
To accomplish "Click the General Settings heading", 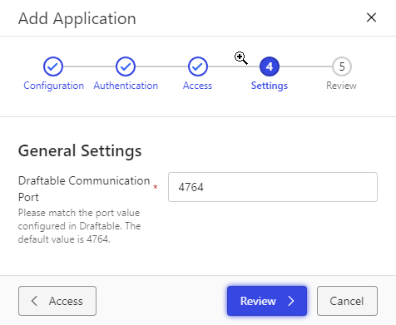I will tap(80, 151).
